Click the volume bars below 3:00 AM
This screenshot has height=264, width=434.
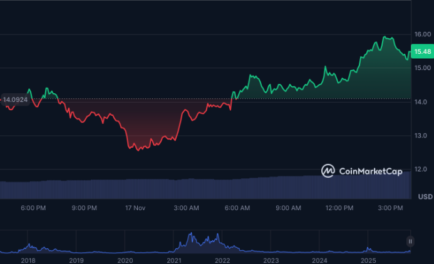point(186,190)
